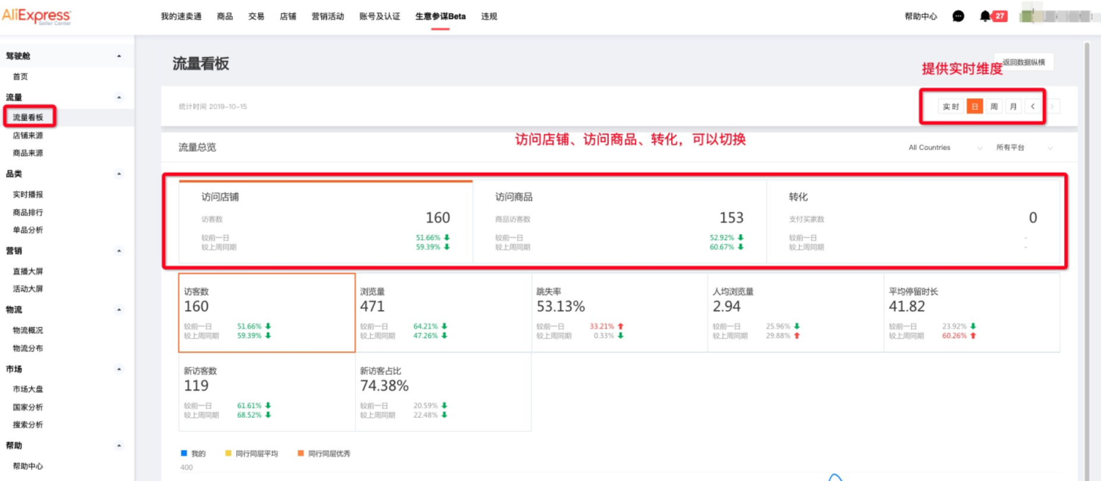Select the 跳失率 metric card

point(619,312)
